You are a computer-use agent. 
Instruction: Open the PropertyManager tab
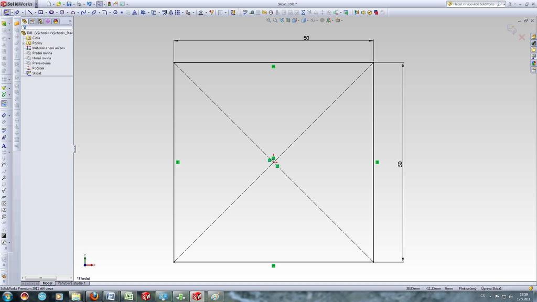(32, 21)
